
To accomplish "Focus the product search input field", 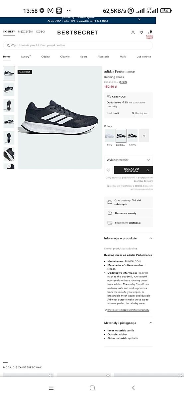I will click(x=78, y=45).
